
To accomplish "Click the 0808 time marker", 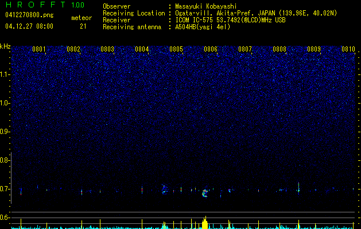I will 280,49.
